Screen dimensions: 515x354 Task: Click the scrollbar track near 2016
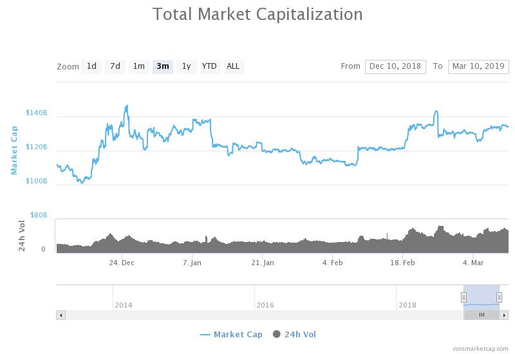coord(264,315)
